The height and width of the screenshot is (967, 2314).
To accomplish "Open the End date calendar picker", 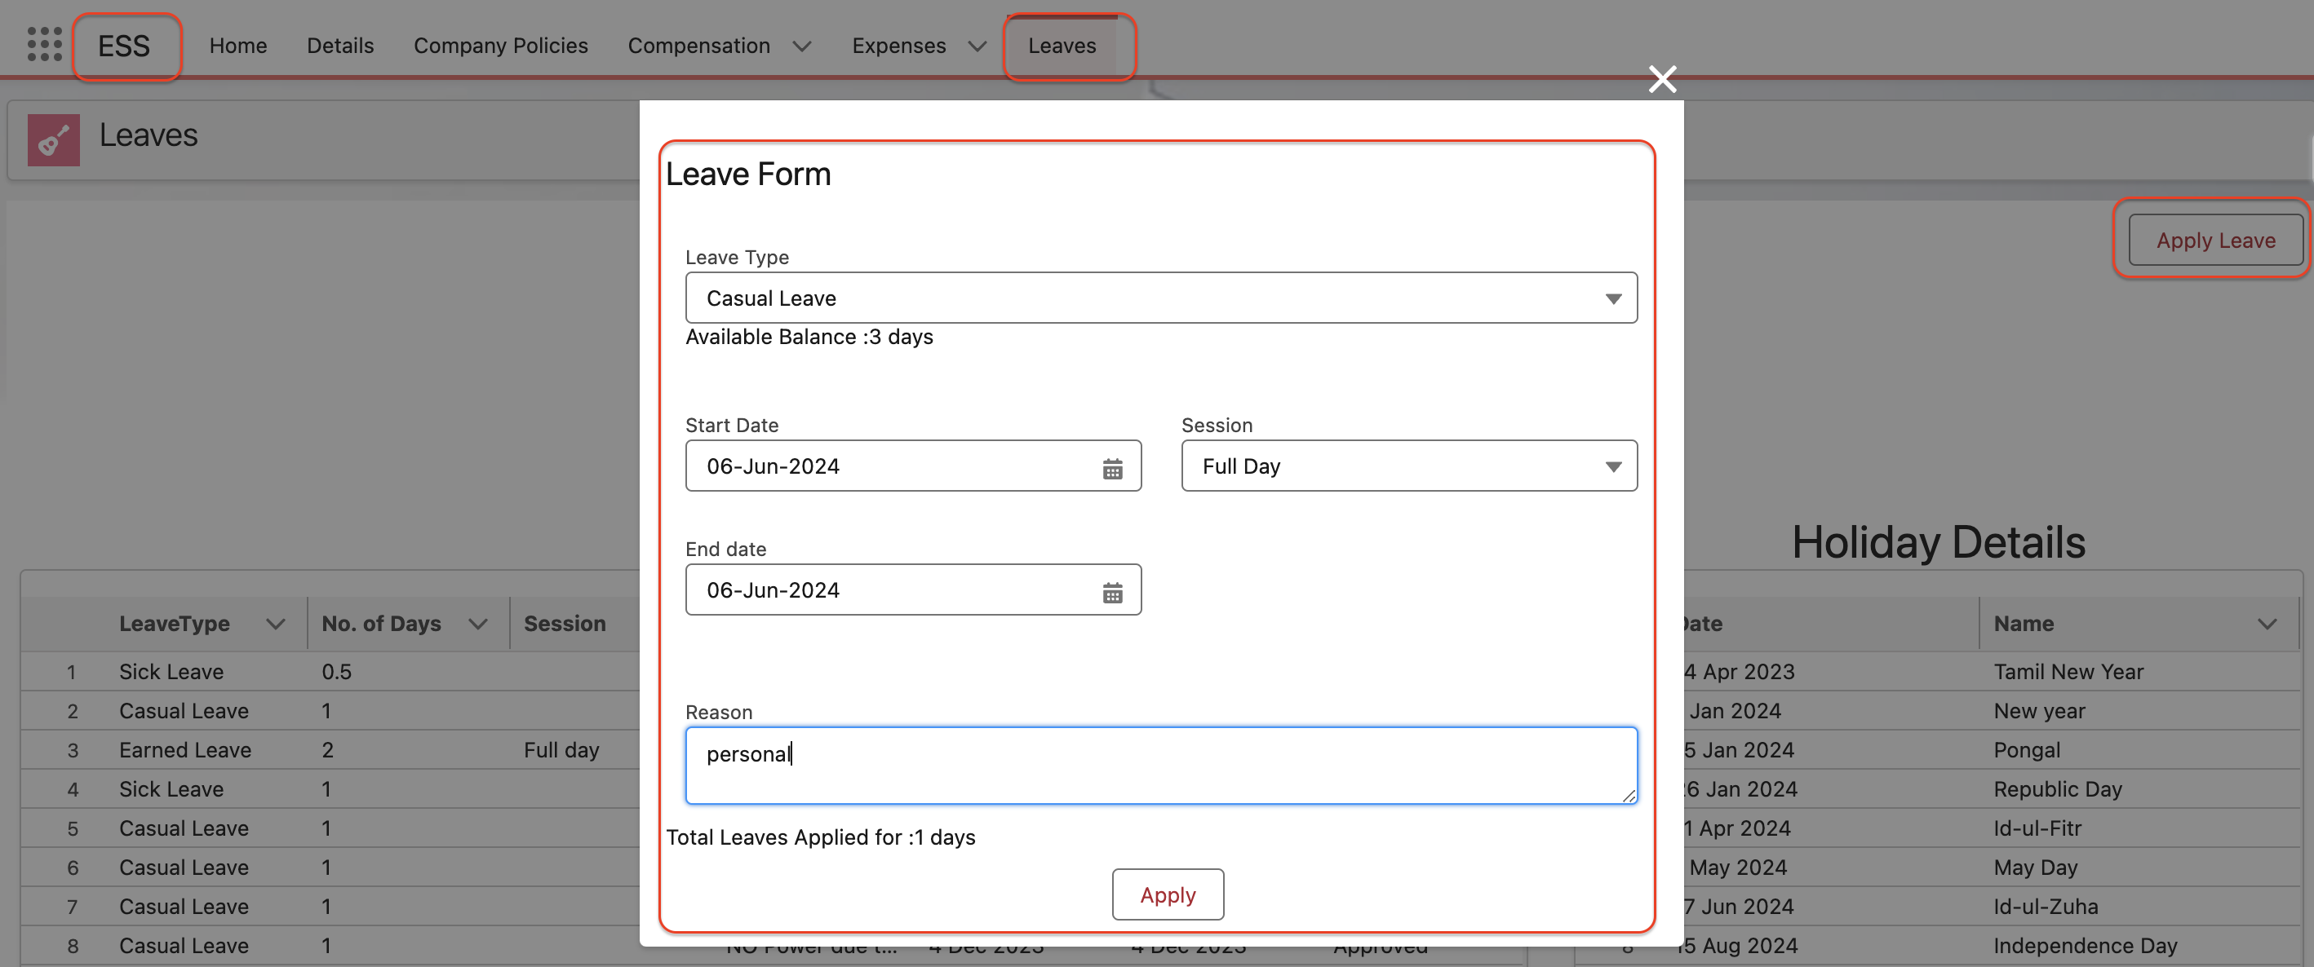I will coord(1112,592).
